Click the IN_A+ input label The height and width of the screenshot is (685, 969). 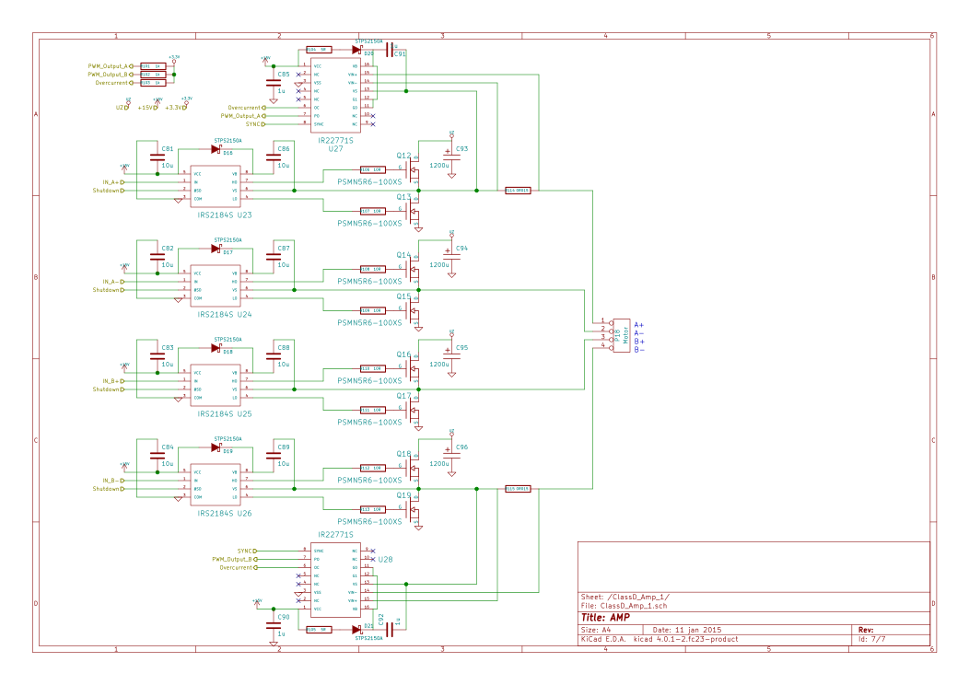pos(112,182)
